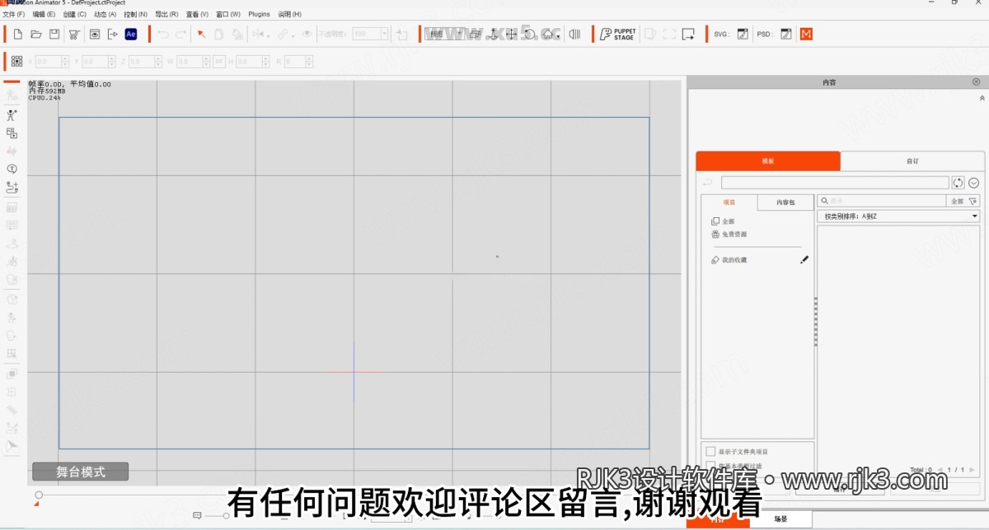Toggle the grayed eye visibility icon in toolbar
This screenshot has width=989, height=530.
(x=307, y=35)
